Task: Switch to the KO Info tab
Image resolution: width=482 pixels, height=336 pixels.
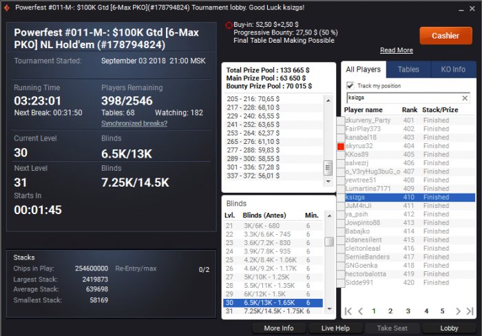Action: [x=453, y=70]
